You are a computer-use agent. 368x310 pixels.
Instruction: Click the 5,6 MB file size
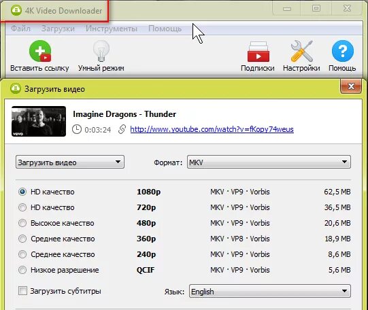click(339, 270)
